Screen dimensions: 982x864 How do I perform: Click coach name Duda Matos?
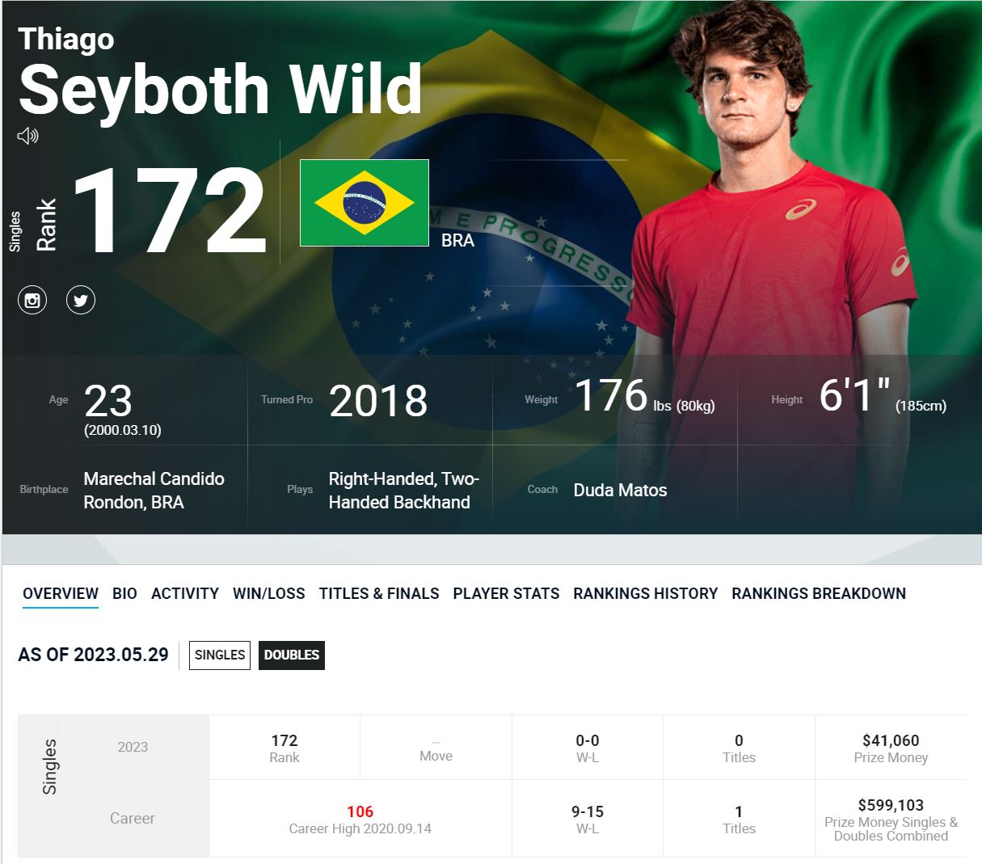coord(620,490)
